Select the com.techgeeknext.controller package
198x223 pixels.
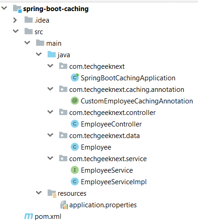click(x=112, y=113)
